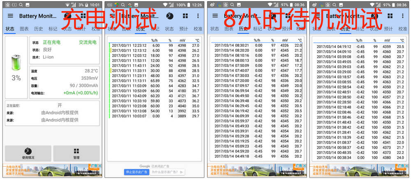Switch to 预计 tab on 12:26 screen
Image resolution: width=411 pixels, height=179 pixels.
coord(184,29)
